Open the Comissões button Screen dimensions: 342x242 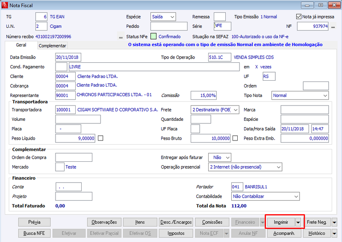pos(212,222)
